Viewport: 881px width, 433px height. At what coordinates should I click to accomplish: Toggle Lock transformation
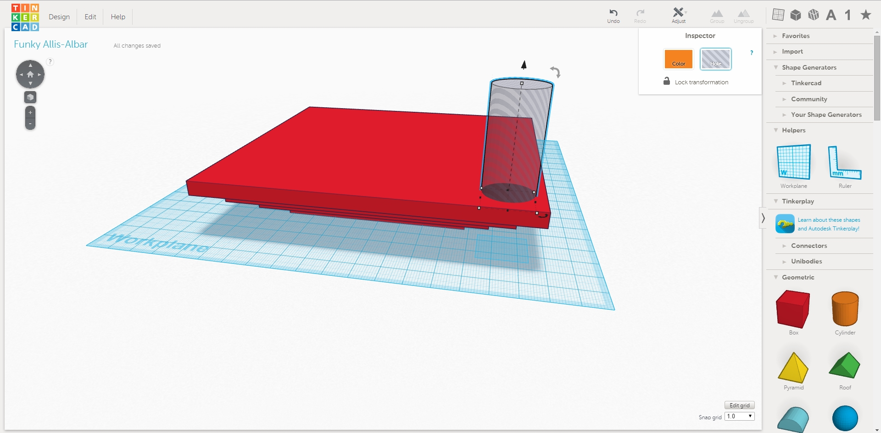coord(696,82)
